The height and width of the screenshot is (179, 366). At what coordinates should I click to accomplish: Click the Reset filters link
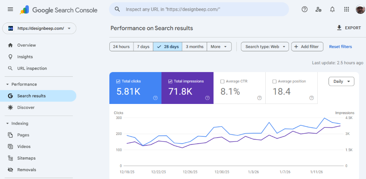[x=340, y=47]
